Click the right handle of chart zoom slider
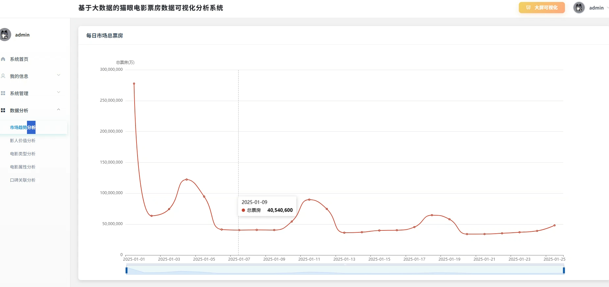The image size is (609, 287). pos(564,271)
